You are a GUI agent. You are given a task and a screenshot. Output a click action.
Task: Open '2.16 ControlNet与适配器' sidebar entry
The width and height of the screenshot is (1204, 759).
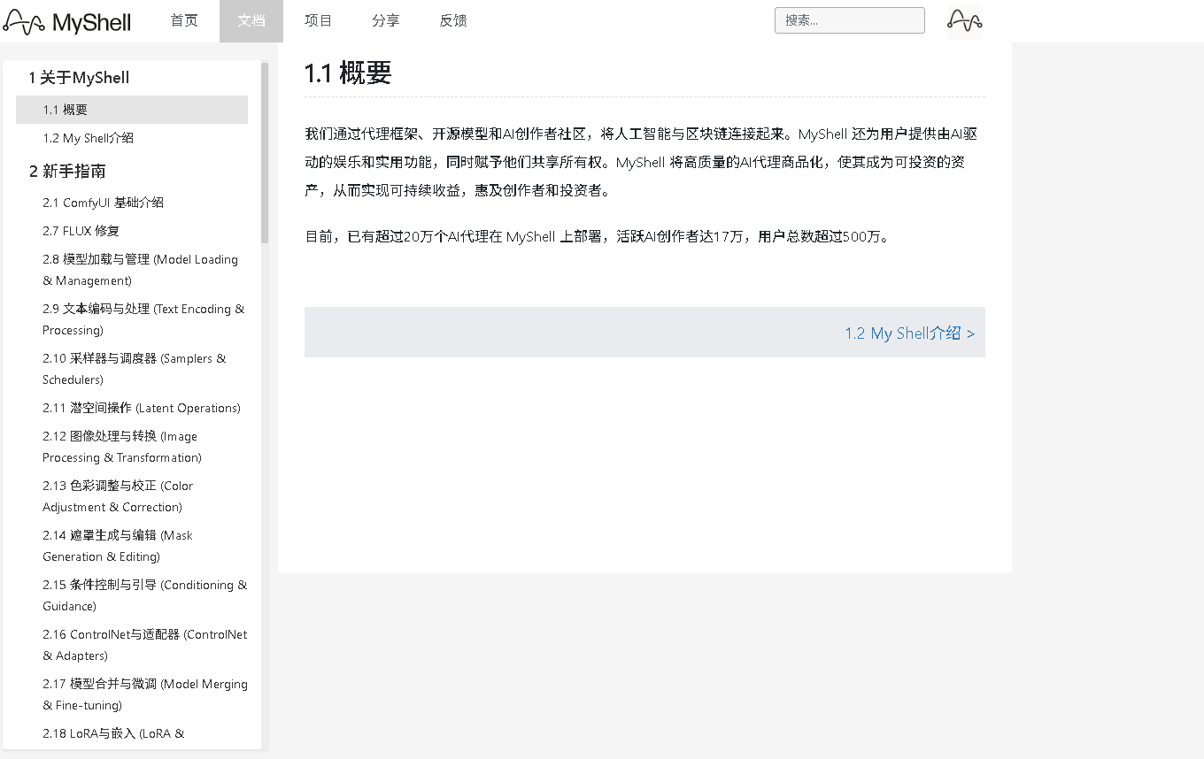point(145,645)
